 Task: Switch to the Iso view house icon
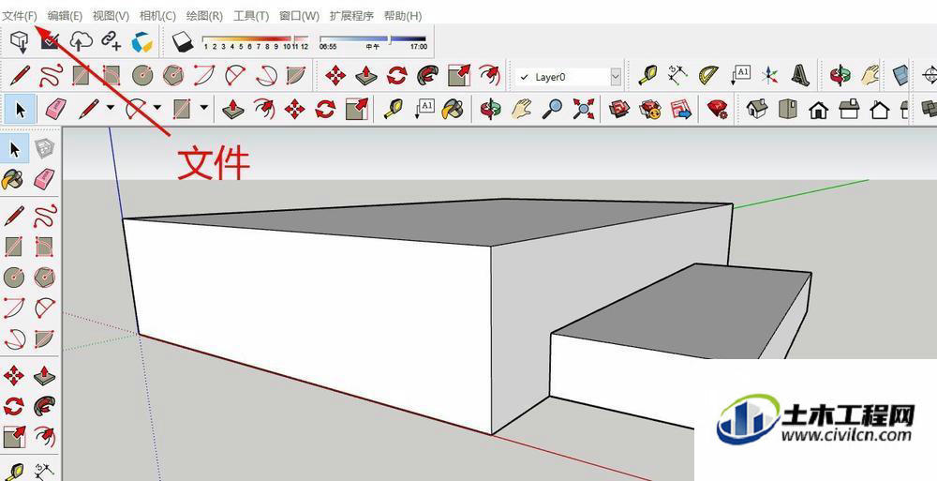click(x=757, y=109)
